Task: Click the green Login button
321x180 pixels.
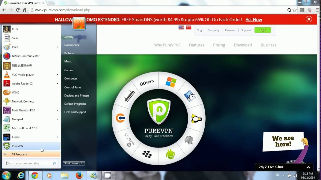Action: [263, 30]
